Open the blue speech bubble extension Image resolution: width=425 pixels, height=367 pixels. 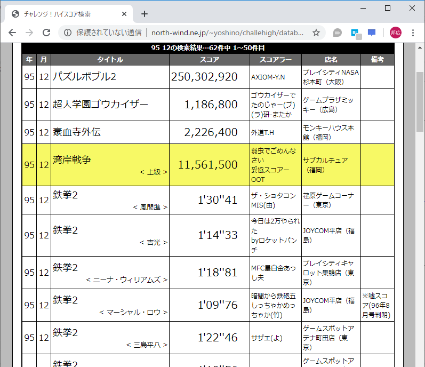[372, 33]
